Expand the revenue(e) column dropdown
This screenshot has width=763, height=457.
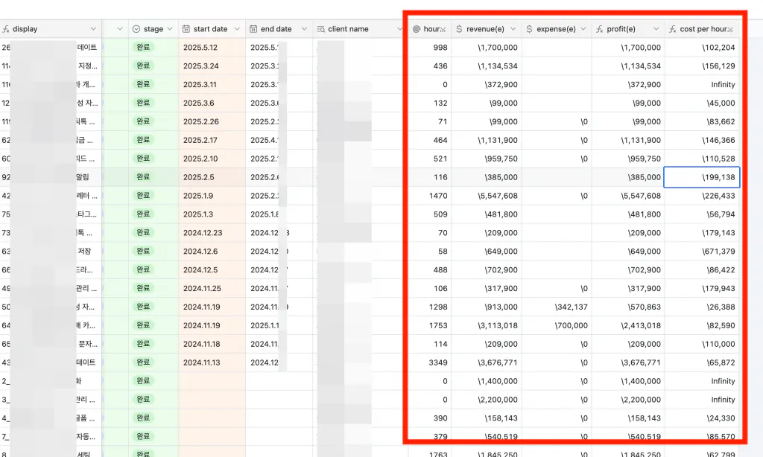pos(512,28)
